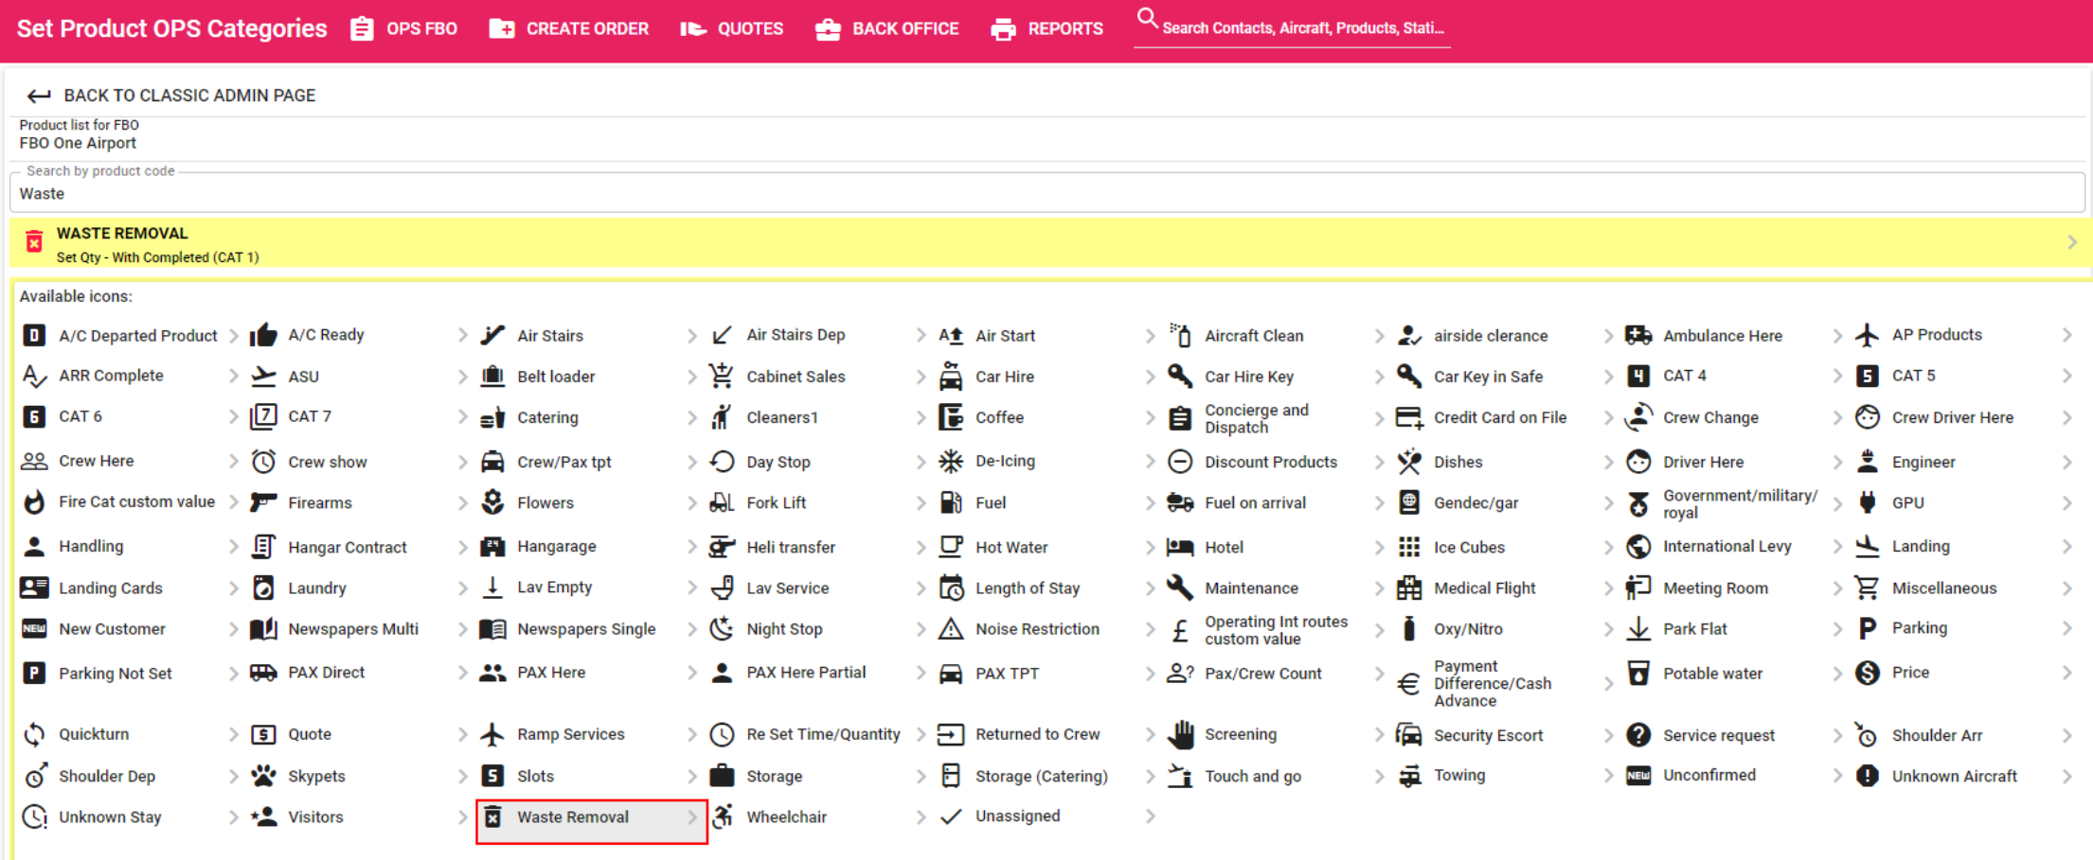Select the Fuel pump icon

click(x=951, y=502)
